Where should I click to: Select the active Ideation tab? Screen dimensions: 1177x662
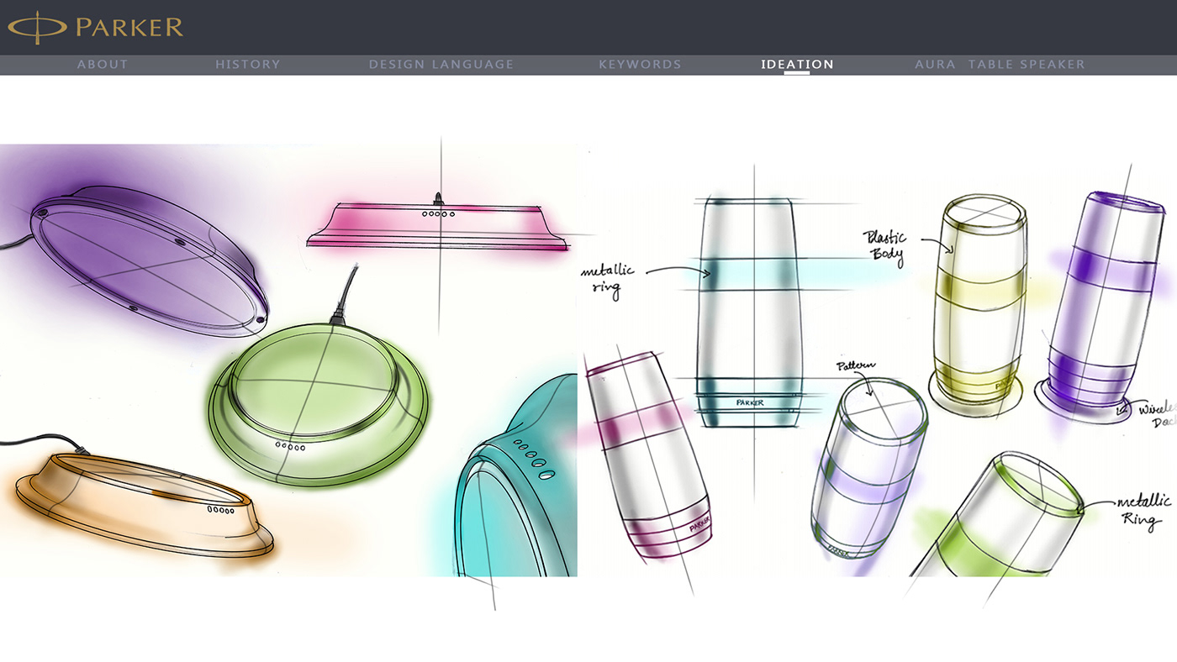tap(797, 65)
